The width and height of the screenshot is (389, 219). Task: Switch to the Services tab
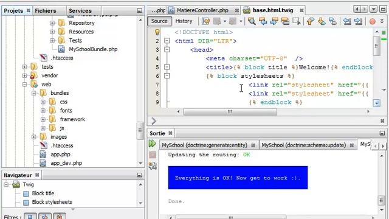tap(80, 11)
